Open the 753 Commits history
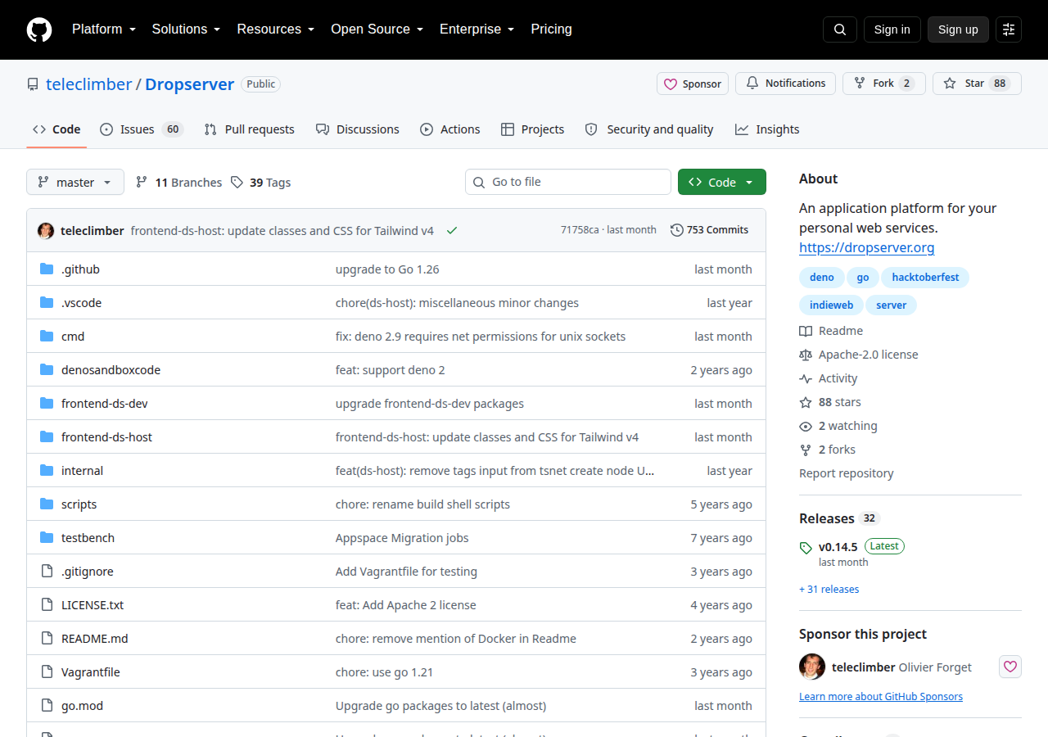Viewport: 1048px width, 737px height. coord(709,230)
